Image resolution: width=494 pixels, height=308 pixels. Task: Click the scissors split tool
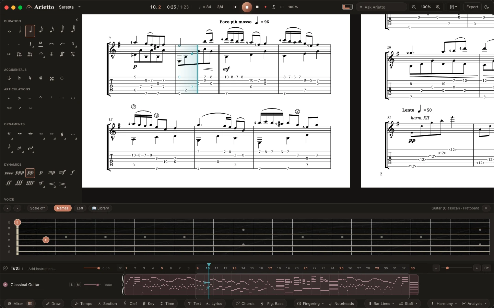click(x=9, y=54)
